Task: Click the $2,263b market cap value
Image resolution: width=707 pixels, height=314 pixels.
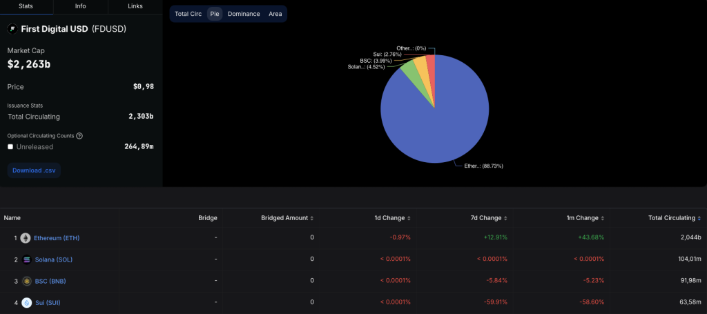Action: click(29, 64)
